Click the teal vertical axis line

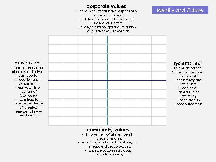coord(107,99)
